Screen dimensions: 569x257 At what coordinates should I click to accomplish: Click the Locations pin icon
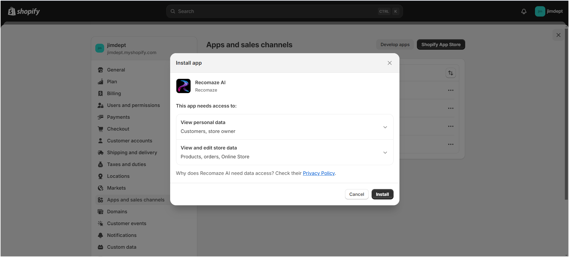(x=101, y=176)
